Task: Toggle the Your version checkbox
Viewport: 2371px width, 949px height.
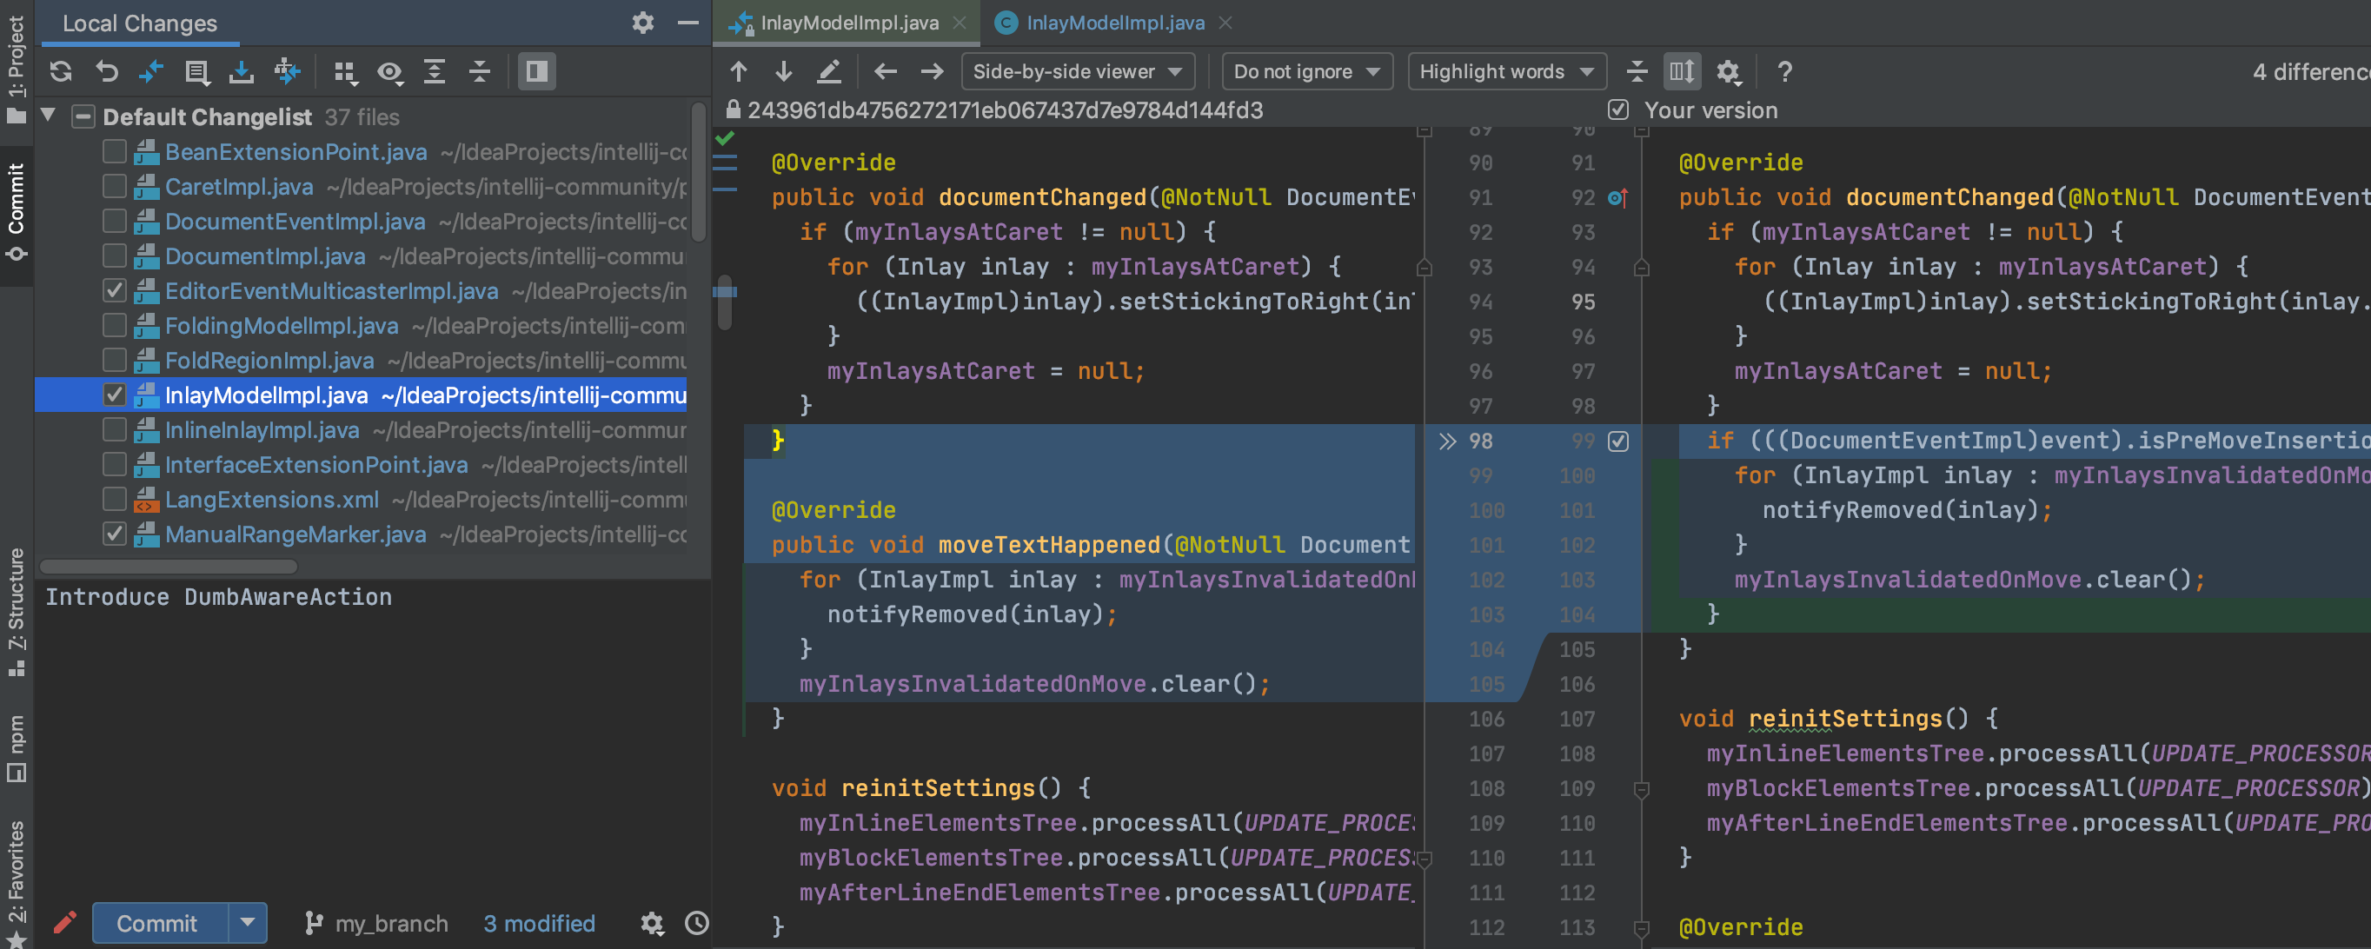Action: click(x=1618, y=110)
